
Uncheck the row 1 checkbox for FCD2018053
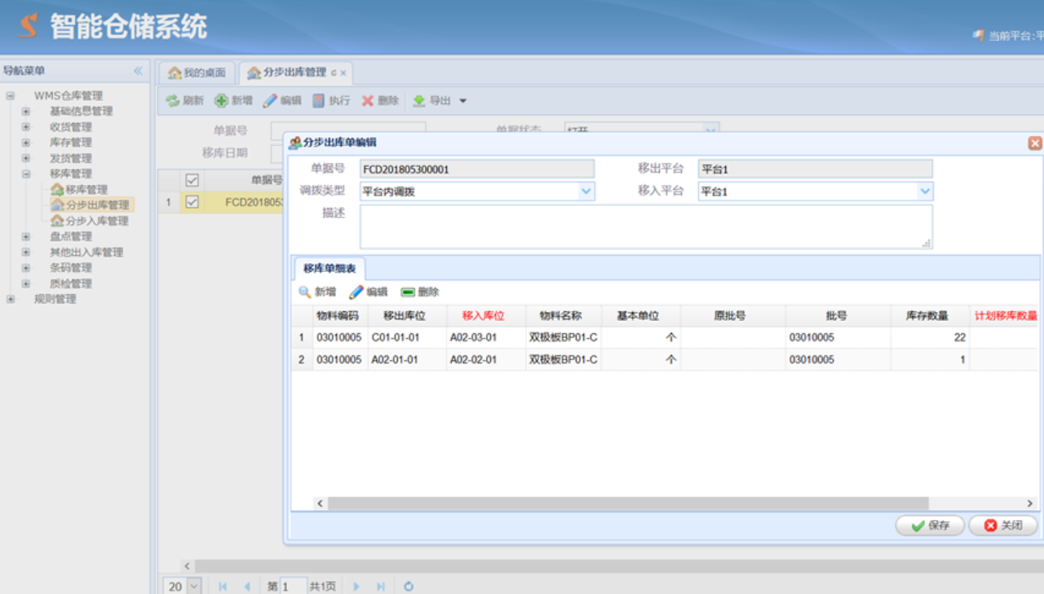point(192,202)
